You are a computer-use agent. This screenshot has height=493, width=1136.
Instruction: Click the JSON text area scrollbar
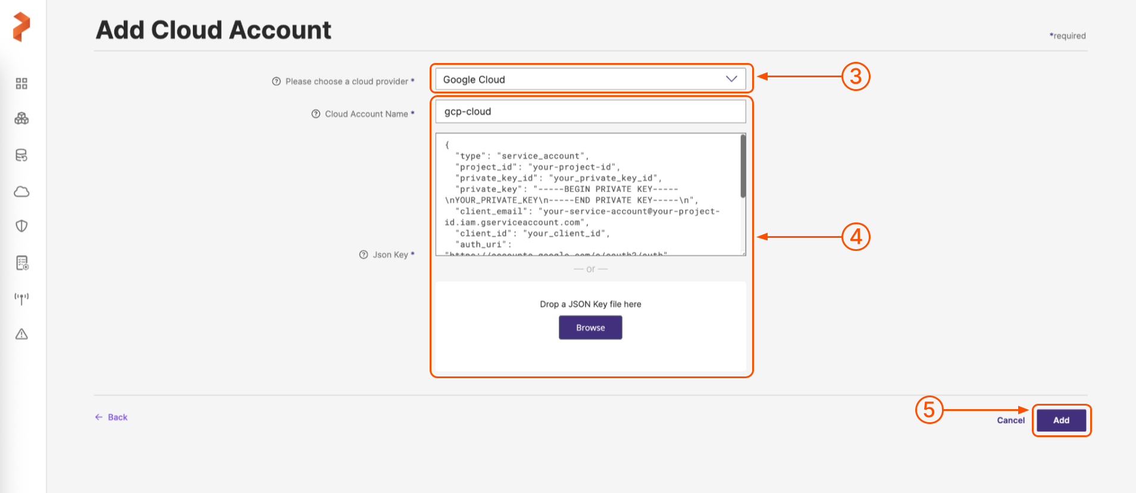point(743,167)
